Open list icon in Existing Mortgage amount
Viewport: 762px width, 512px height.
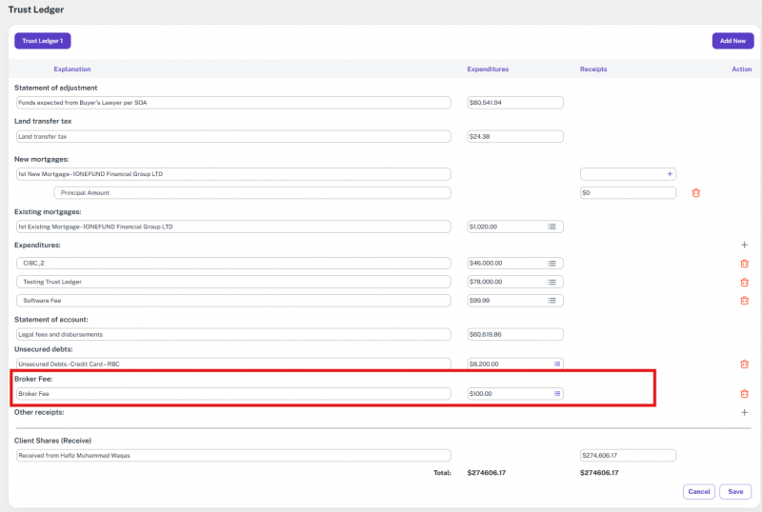[x=551, y=226]
